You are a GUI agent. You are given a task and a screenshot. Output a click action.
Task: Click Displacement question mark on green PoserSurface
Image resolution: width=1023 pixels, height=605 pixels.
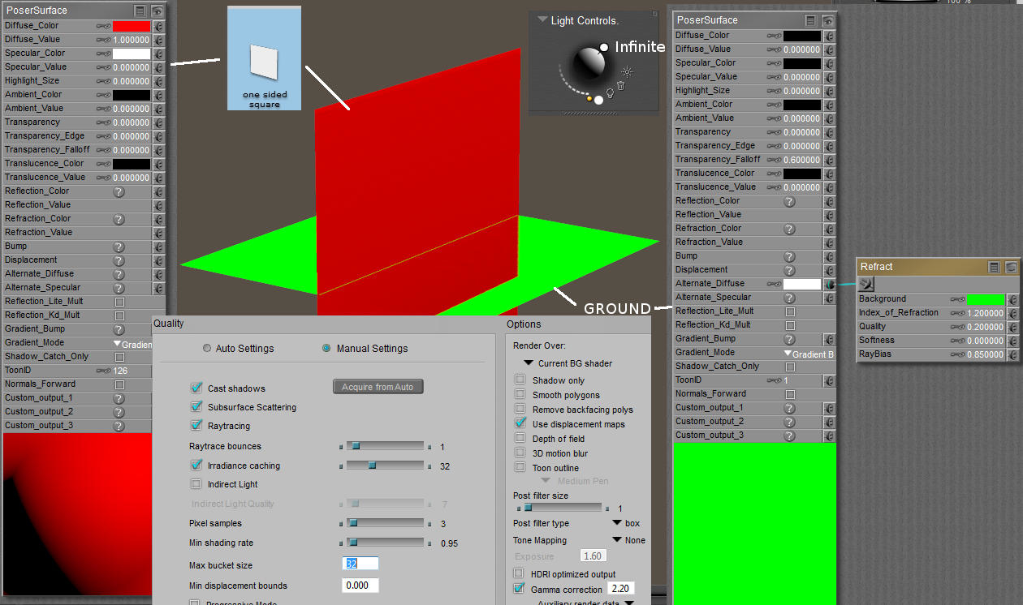click(788, 270)
